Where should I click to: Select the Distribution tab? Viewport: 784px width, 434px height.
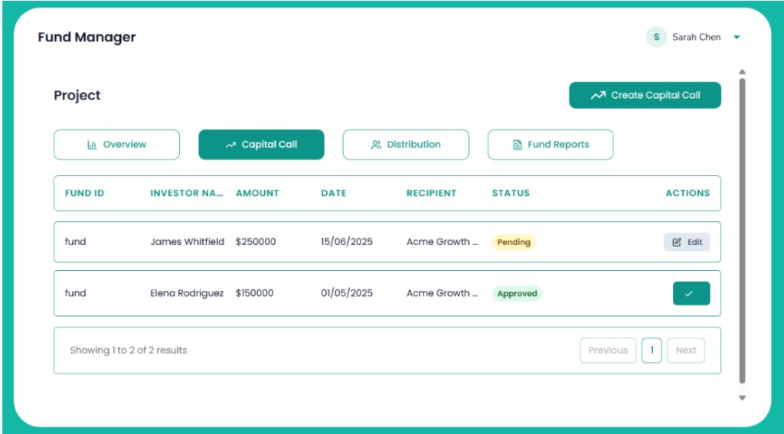(406, 145)
